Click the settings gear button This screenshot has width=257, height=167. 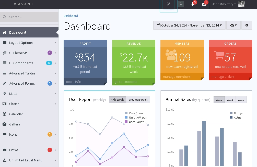pos(247,25)
